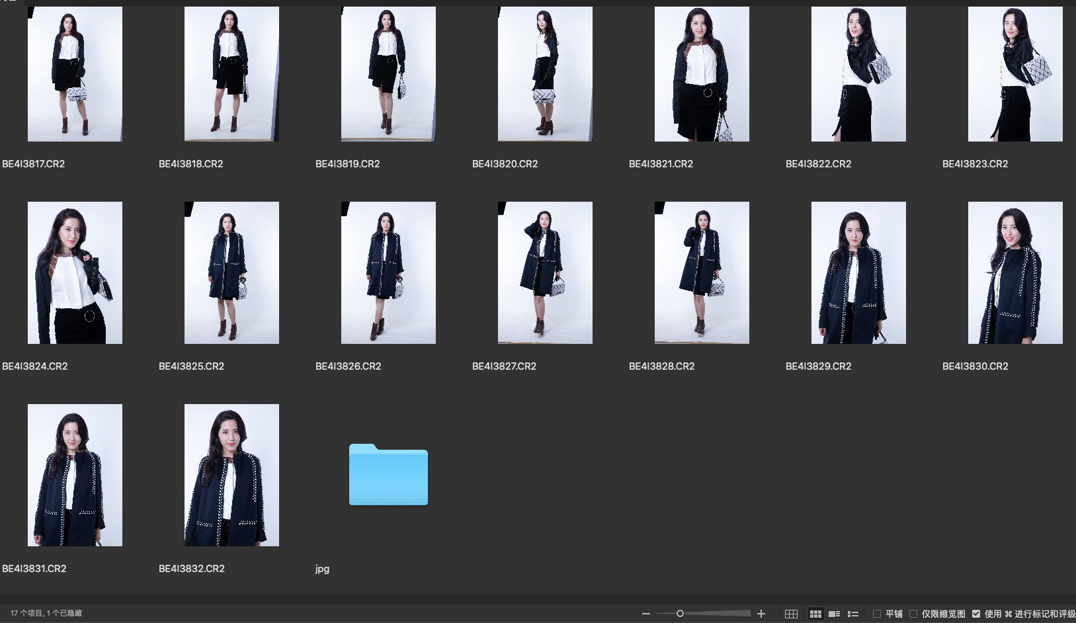
Task: Click the grid lock icon
Action: (791, 614)
